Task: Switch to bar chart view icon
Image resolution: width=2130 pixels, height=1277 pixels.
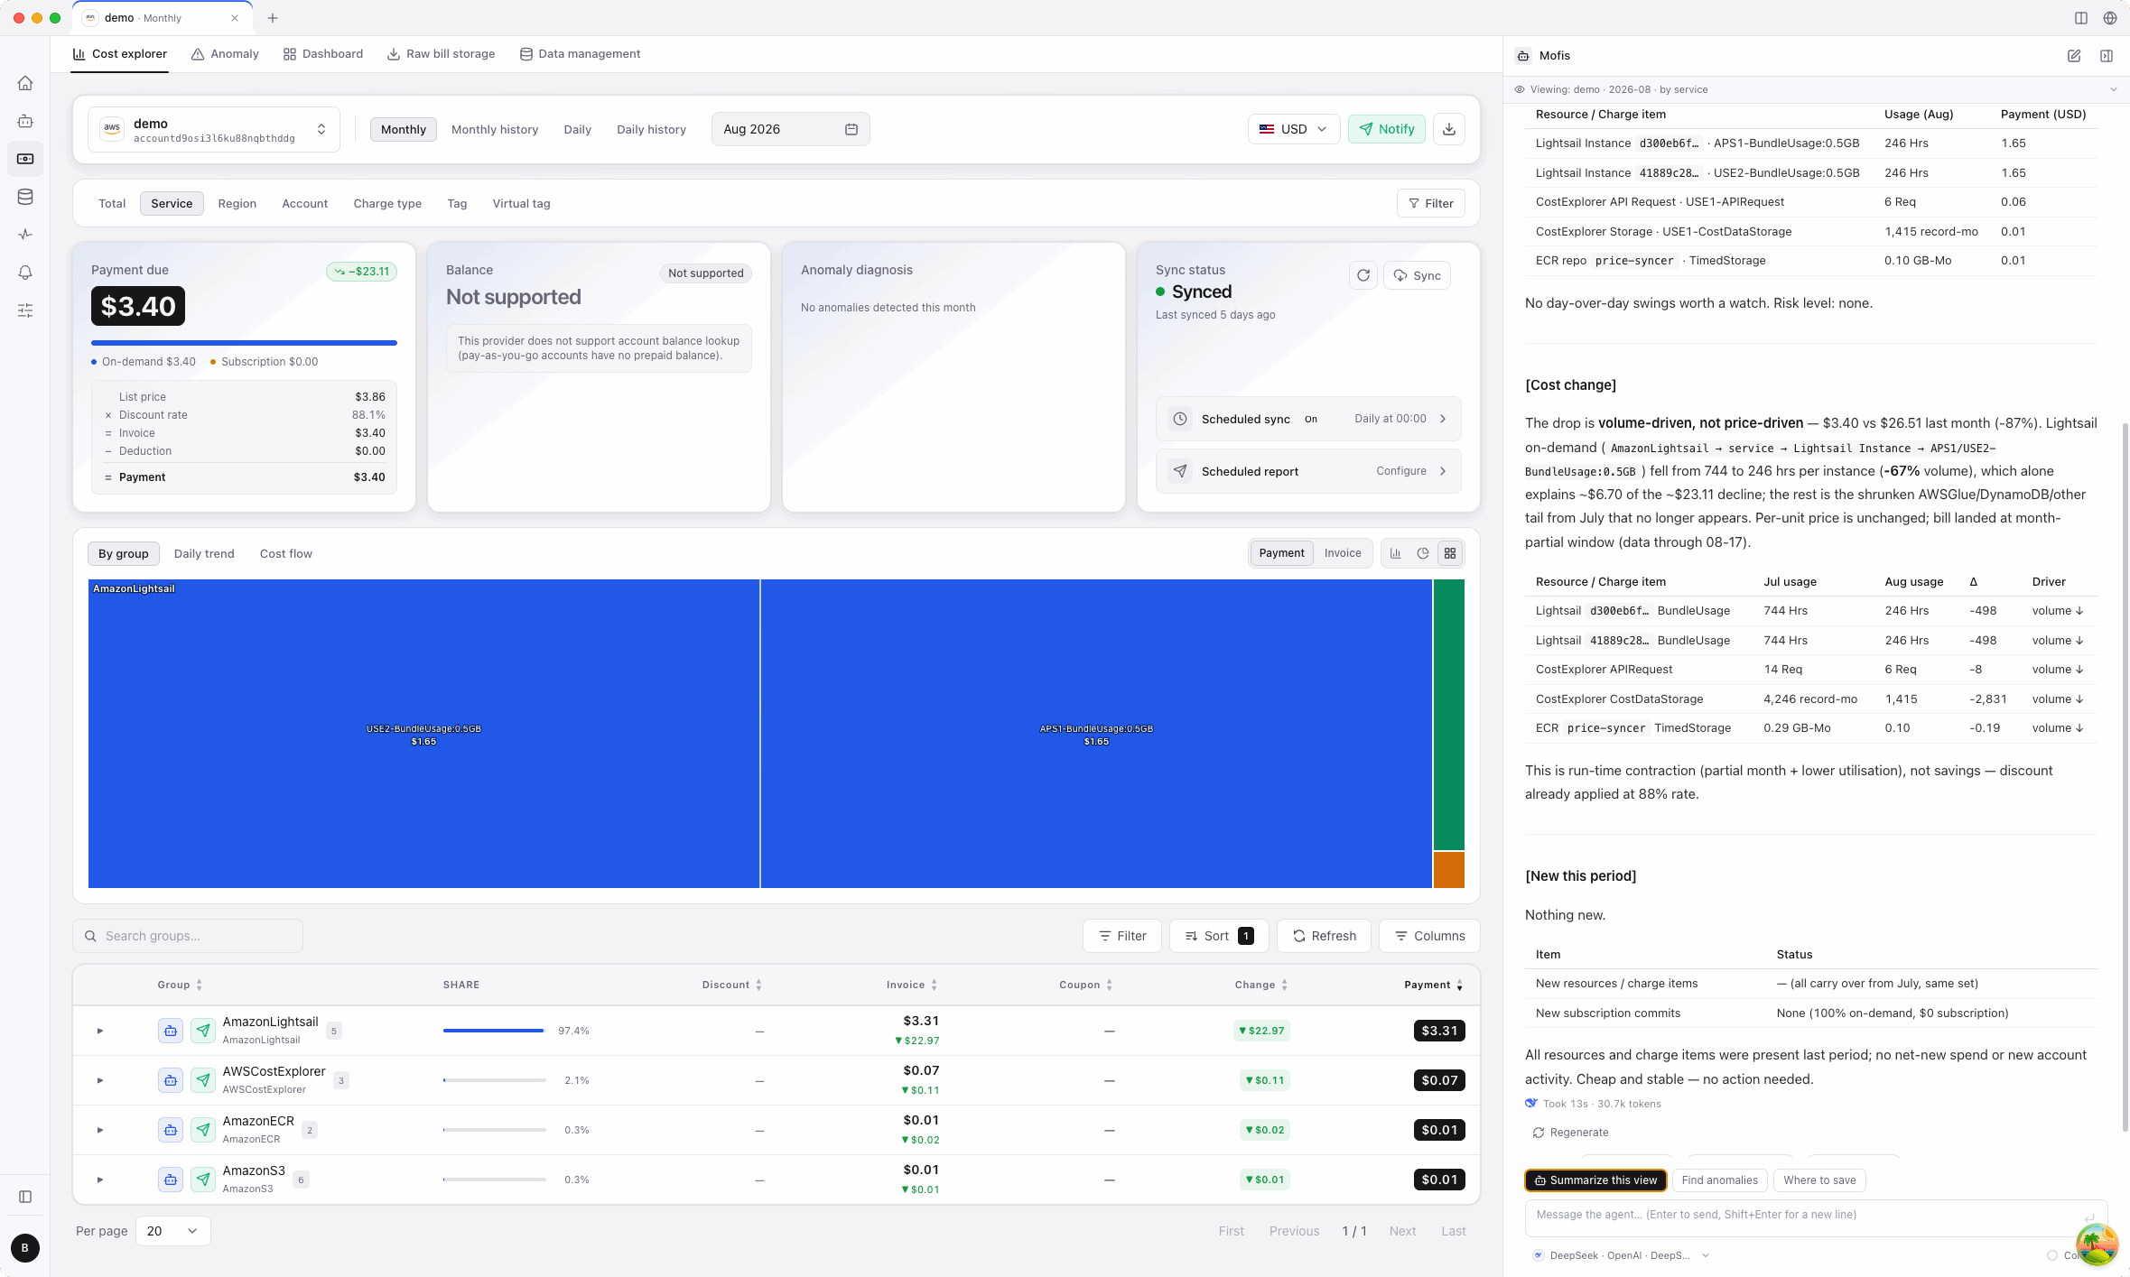Action: coord(1396,553)
